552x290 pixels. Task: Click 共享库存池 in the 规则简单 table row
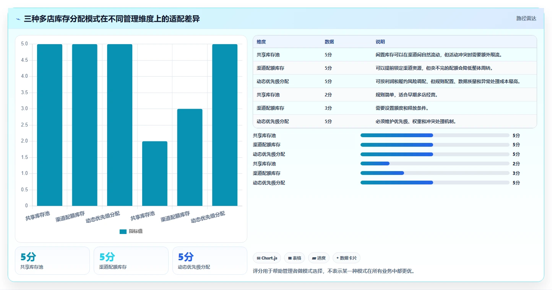pyautogui.click(x=268, y=95)
